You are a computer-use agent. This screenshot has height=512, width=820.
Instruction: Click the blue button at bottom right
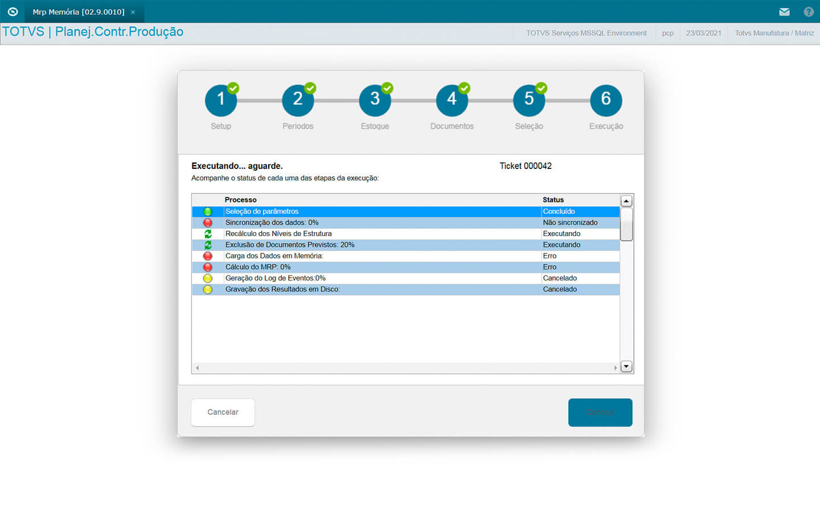(x=600, y=412)
